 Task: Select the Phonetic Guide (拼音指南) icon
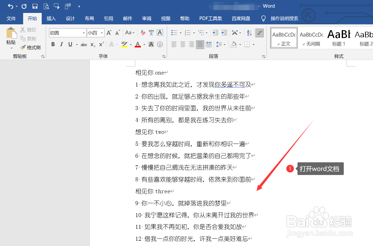(x=151, y=32)
